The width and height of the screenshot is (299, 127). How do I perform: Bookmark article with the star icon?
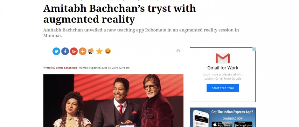tap(99, 51)
